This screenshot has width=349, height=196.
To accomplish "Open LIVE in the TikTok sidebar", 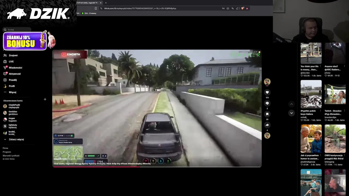I will click(x=8, y=62).
